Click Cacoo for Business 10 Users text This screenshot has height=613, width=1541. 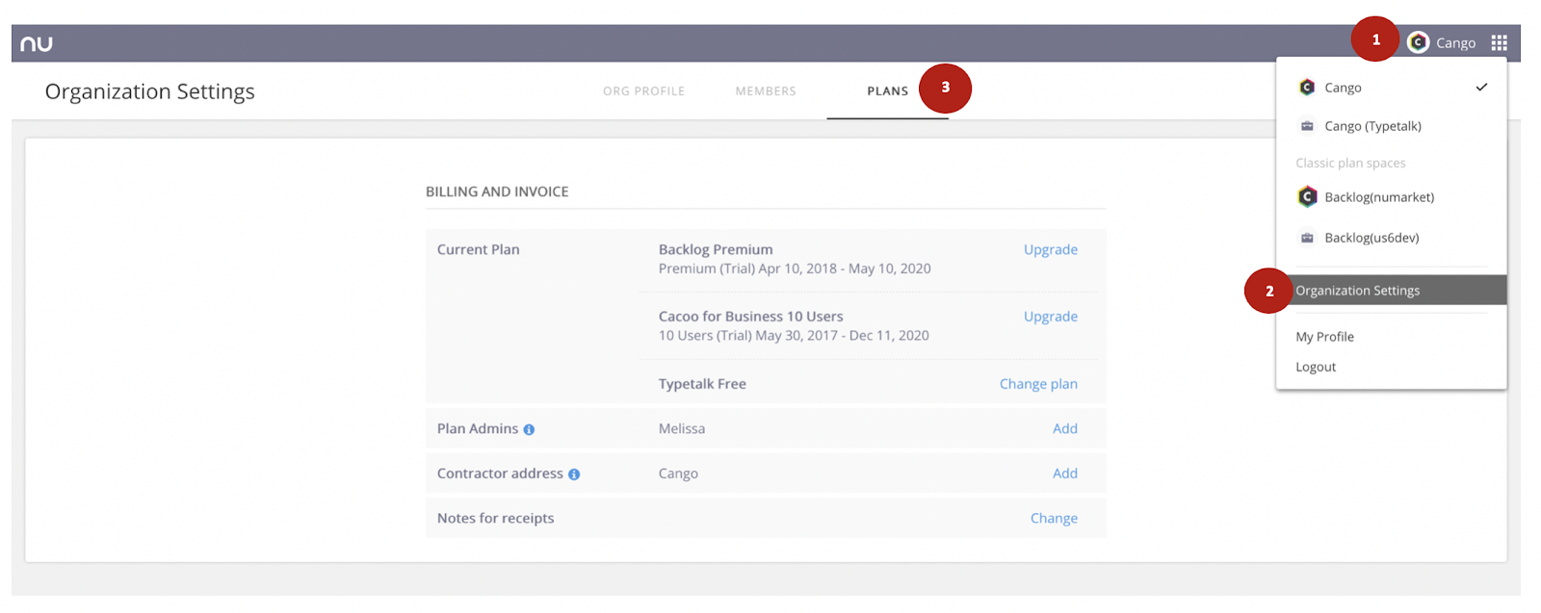pyautogui.click(x=750, y=317)
